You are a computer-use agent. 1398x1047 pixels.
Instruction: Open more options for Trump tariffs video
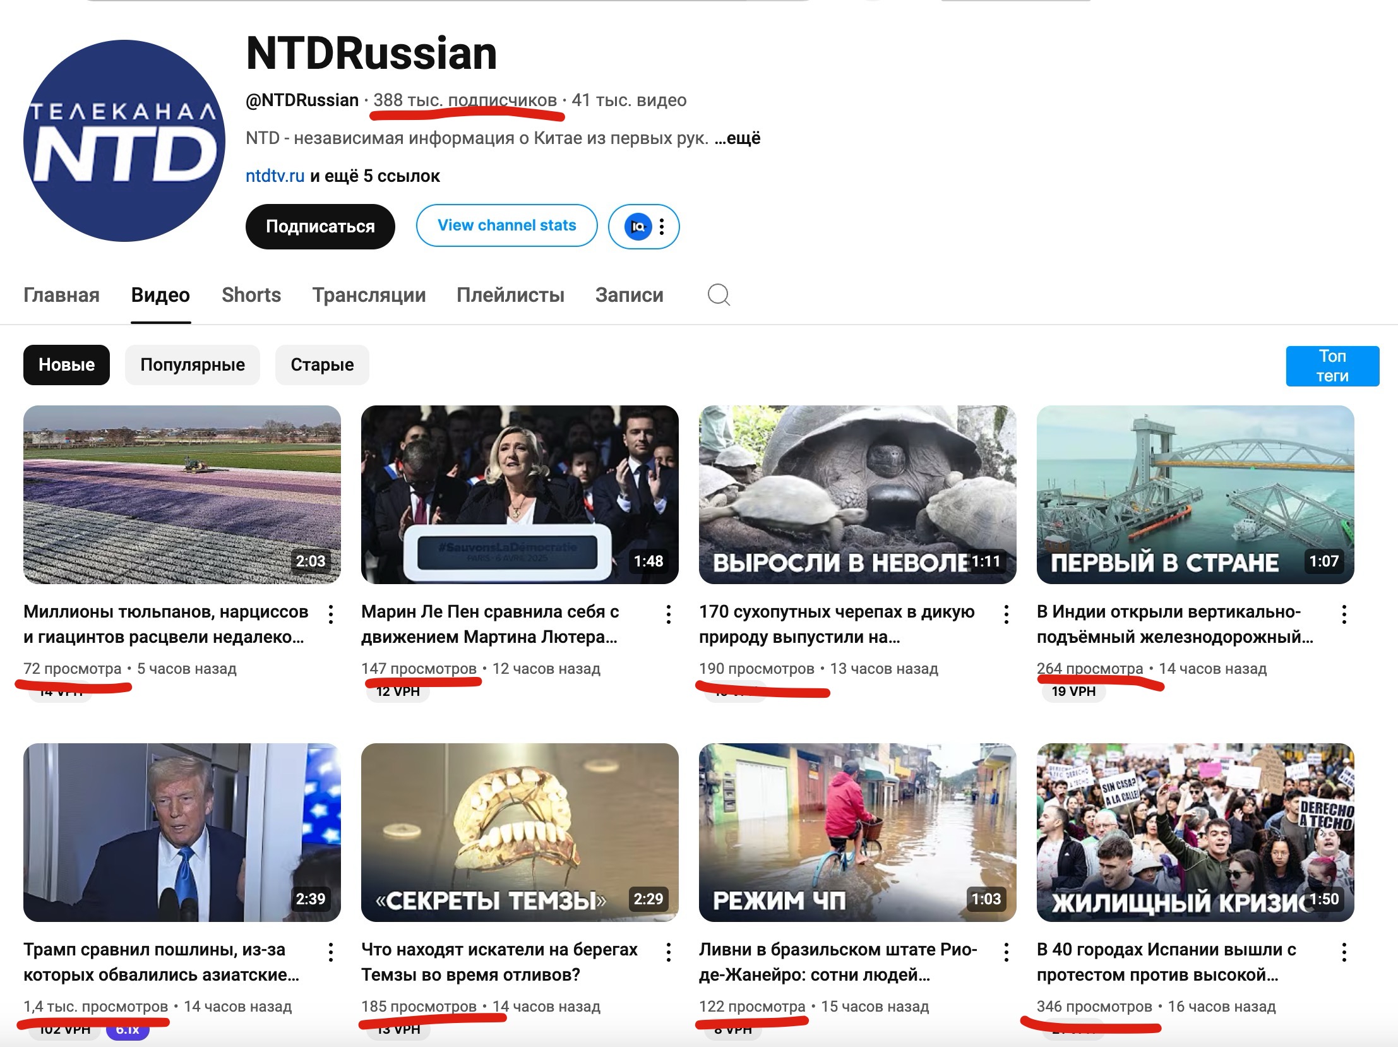[330, 952]
